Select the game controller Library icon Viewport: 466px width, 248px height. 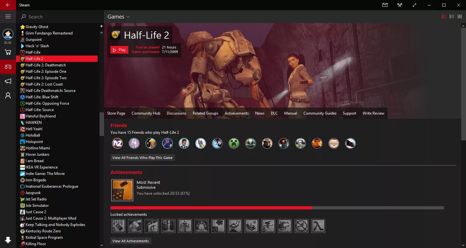point(8,67)
